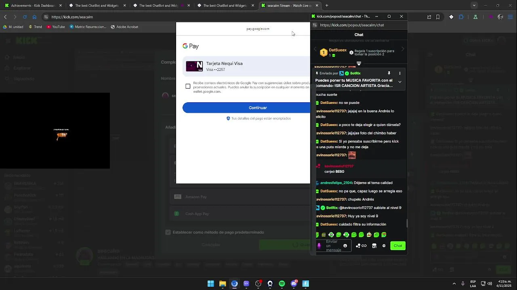
Task: Select the heart-eyes emote in quick emotes
Action: tap(384, 234)
